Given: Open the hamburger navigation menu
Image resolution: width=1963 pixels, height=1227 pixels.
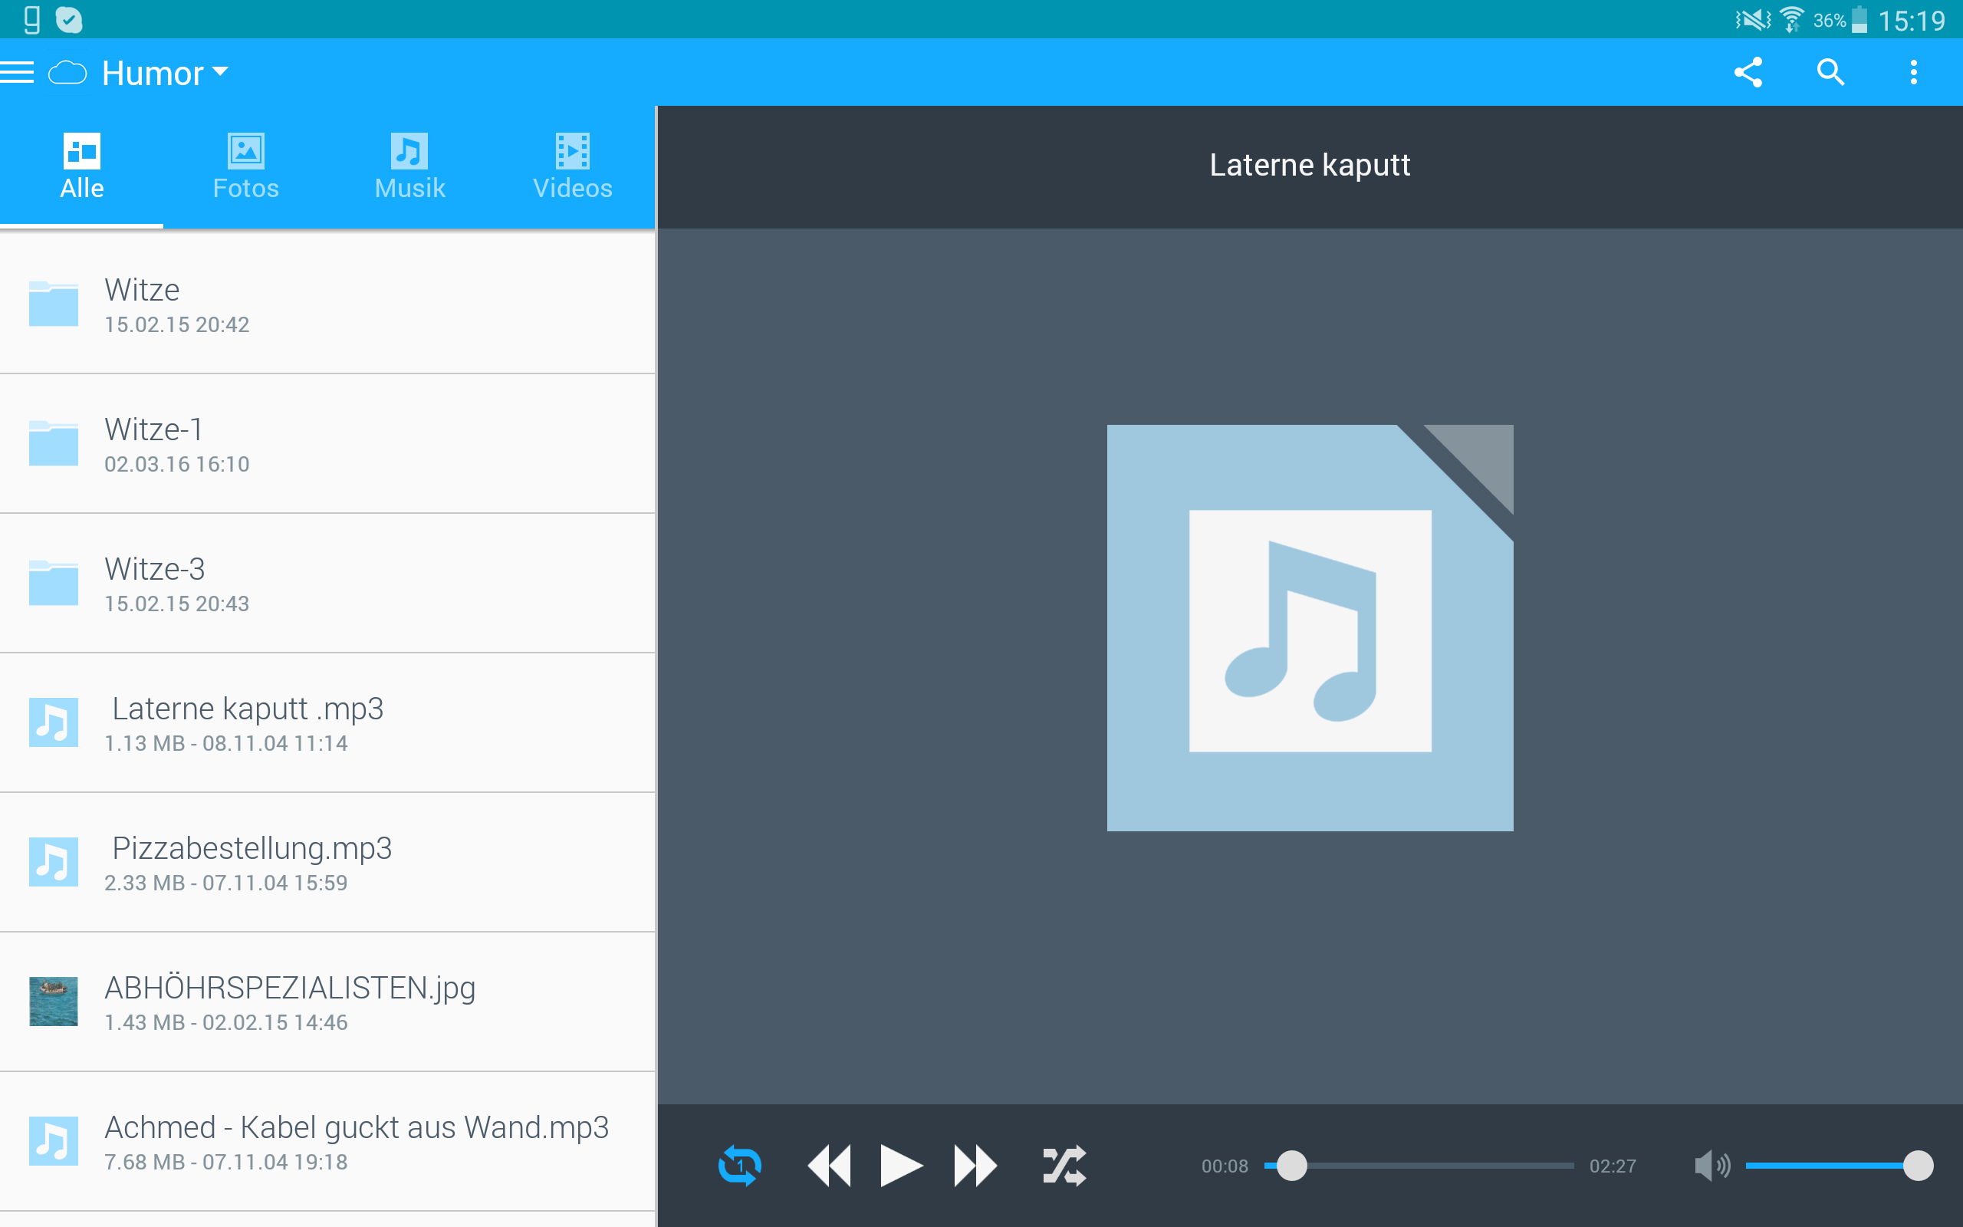Looking at the screenshot, I should pyautogui.click(x=17, y=72).
